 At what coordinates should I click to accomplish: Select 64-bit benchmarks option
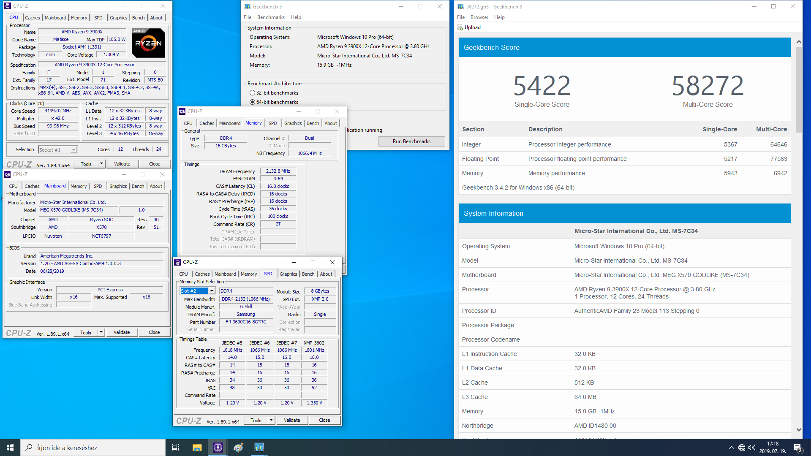tap(252, 102)
